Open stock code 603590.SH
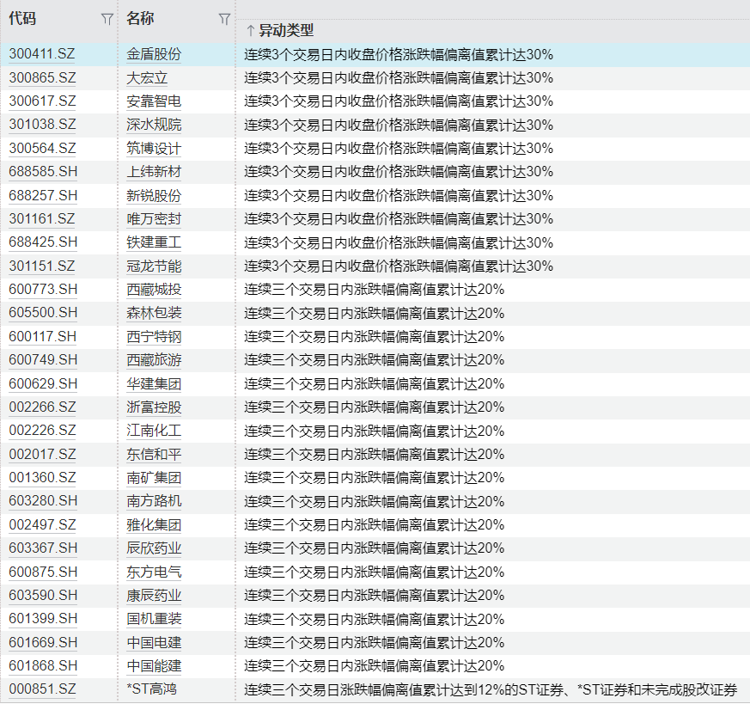 point(43,595)
